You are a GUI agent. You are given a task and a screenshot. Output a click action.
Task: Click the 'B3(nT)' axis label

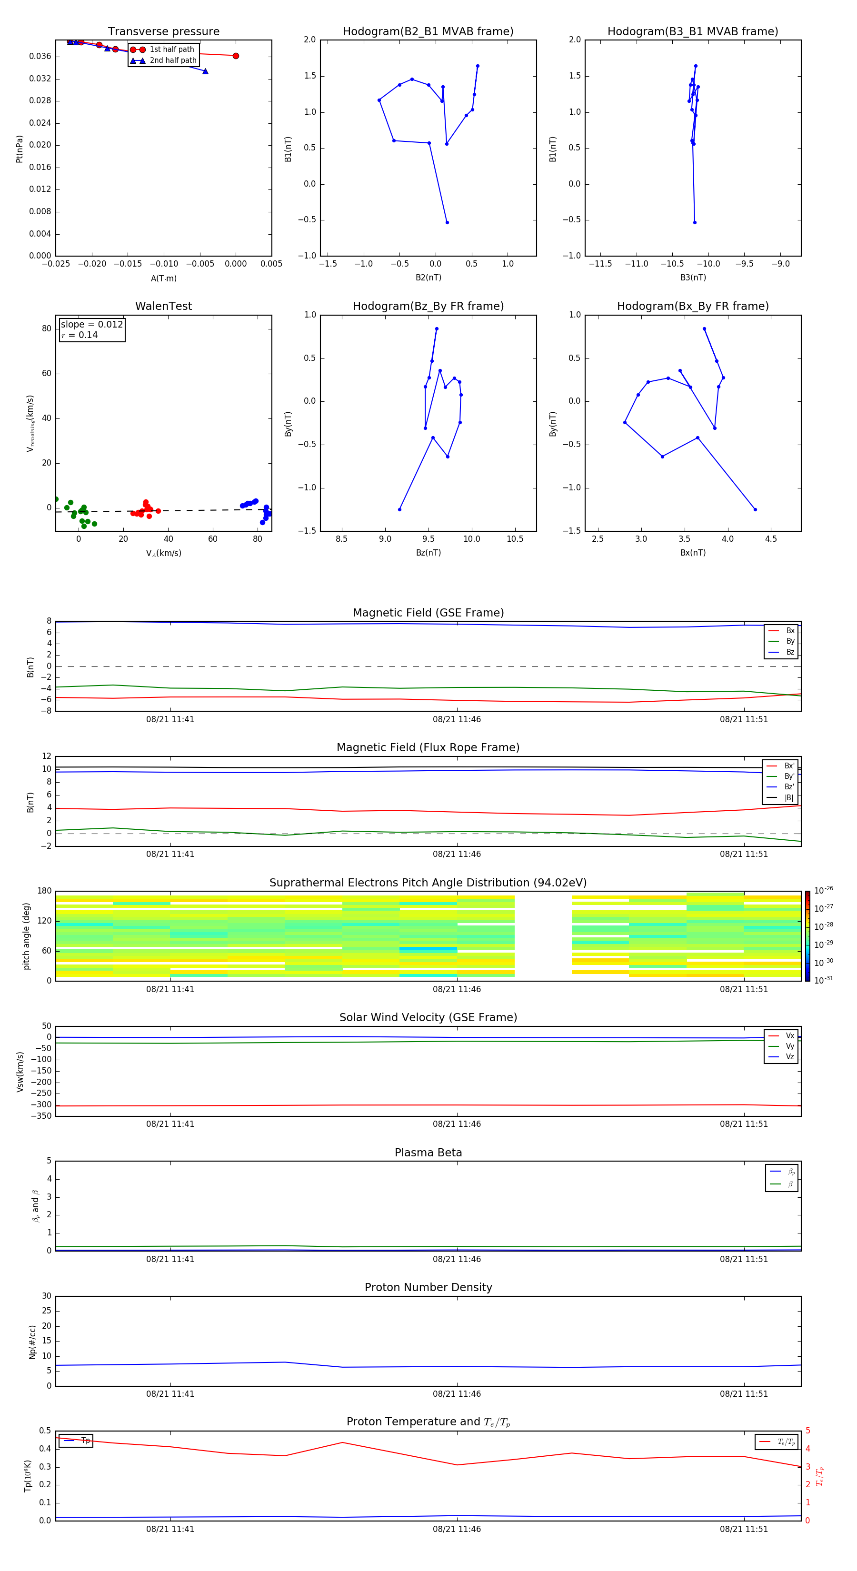[693, 278]
